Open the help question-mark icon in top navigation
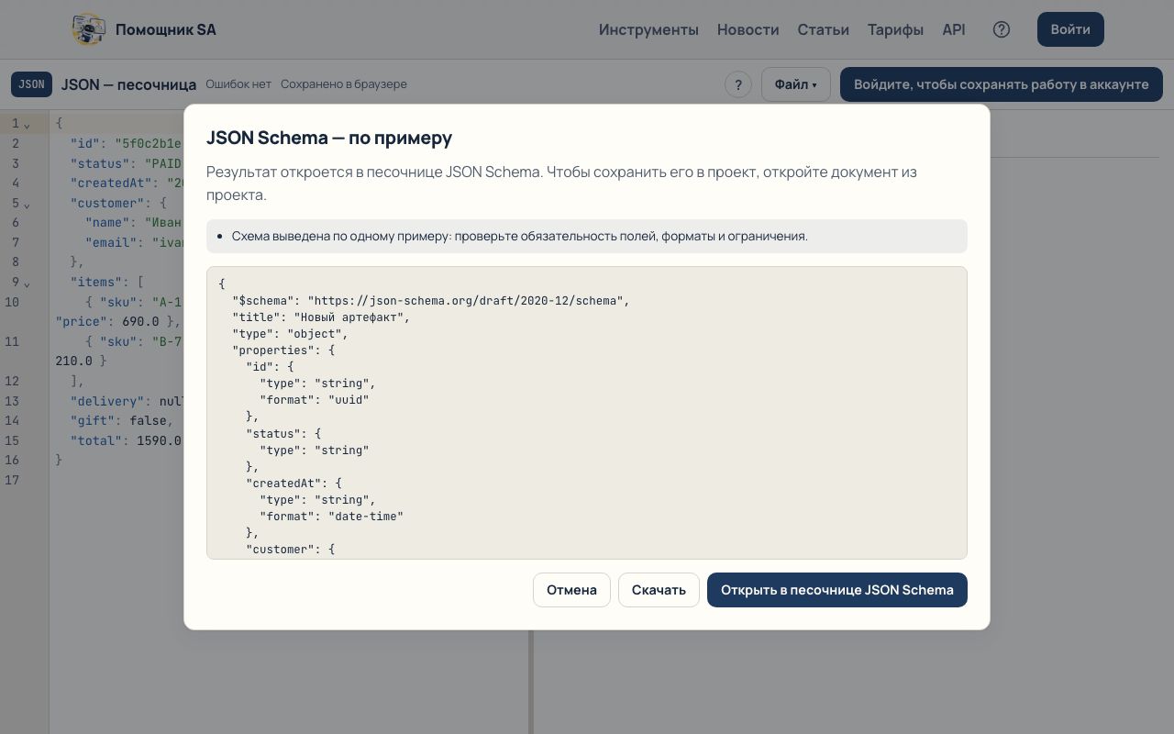Viewport: 1174px width, 734px height. (1002, 29)
